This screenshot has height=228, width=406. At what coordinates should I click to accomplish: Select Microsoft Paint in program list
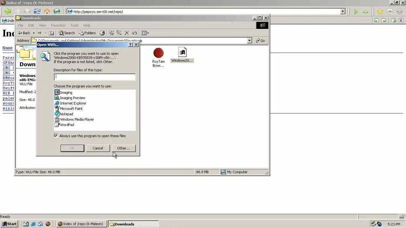pyautogui.click(x=69, y=109)
